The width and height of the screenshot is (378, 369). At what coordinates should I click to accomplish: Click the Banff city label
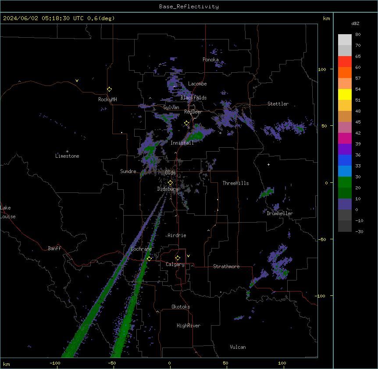click(54, 248)
